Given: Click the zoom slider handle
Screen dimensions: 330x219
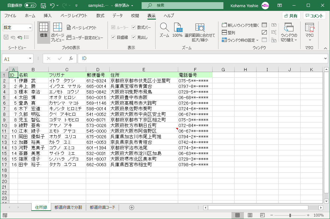Looking at the screenshot, I should (x=290, y=215).
